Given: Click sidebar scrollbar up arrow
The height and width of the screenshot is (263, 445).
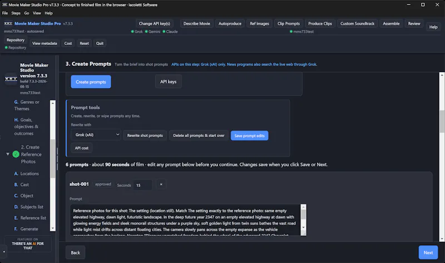Looking at the screenshot, I should tap(53, 103).
